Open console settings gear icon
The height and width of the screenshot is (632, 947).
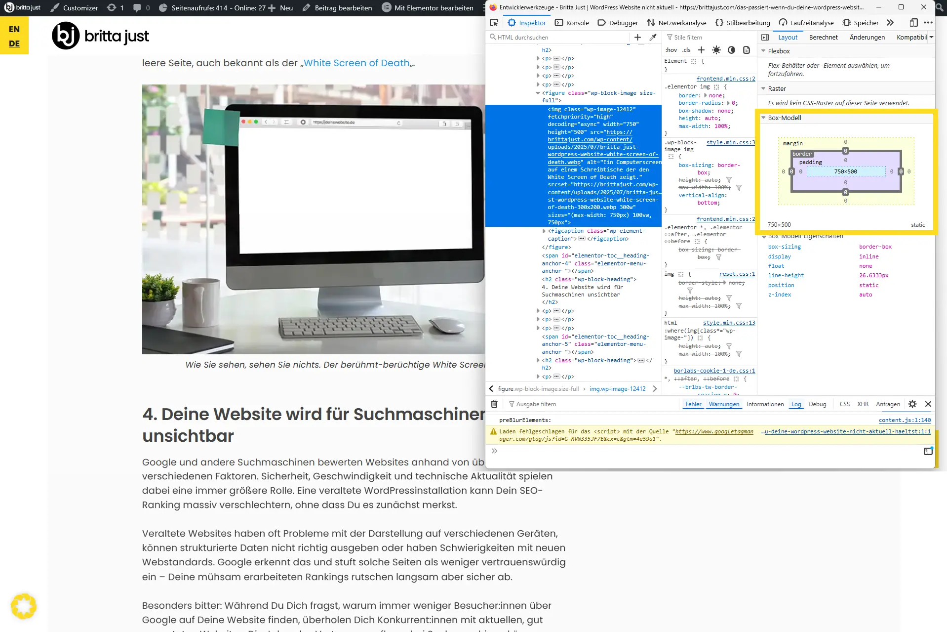click(x=912, y=404)
